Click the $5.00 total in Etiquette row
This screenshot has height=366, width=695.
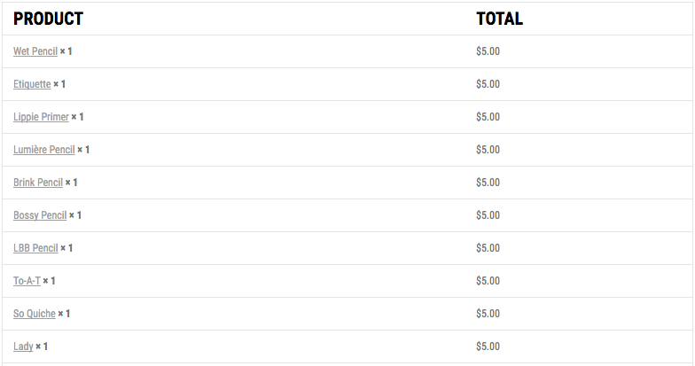point(488,84)
